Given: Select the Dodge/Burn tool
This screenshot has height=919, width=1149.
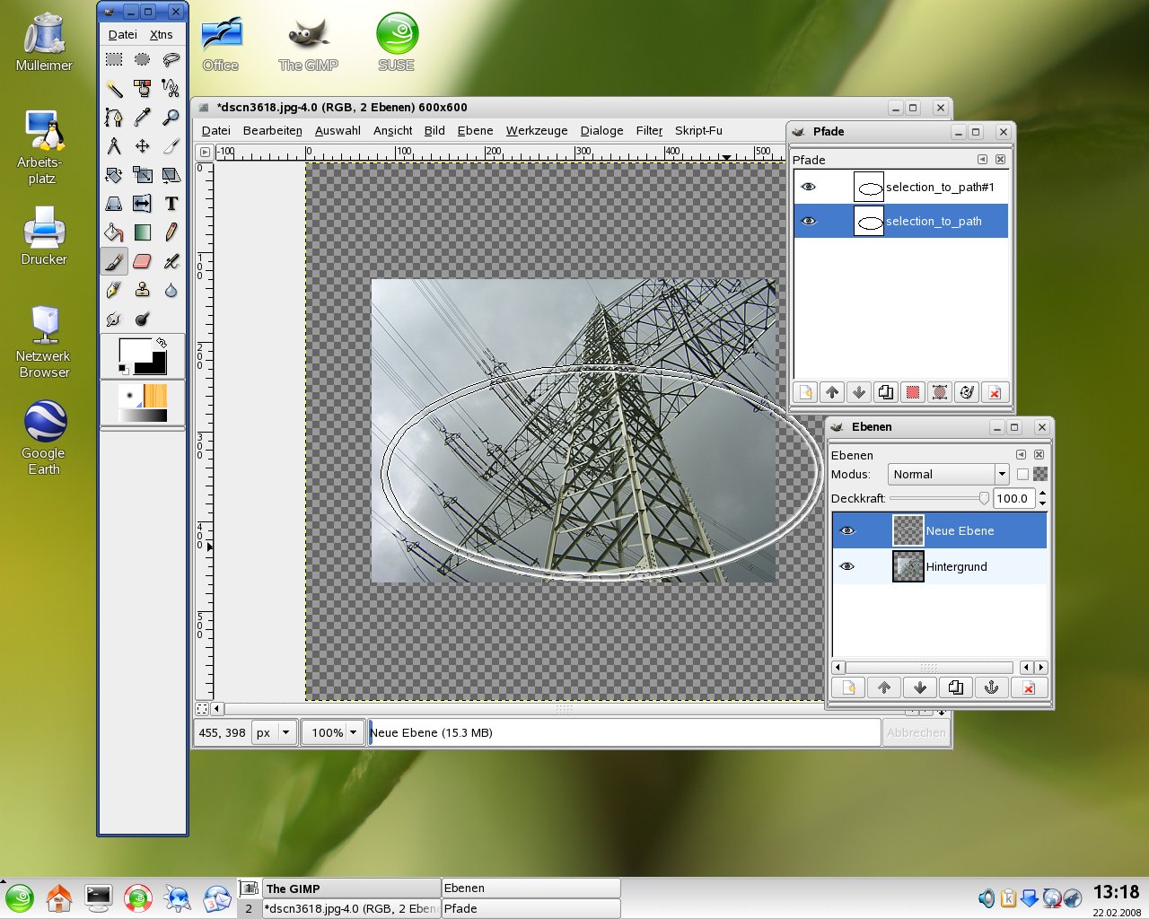Looking at the screenshot, I should (142, 319).
